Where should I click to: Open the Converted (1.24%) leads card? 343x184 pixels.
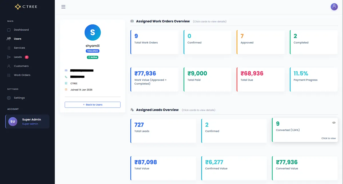(305, 130)
